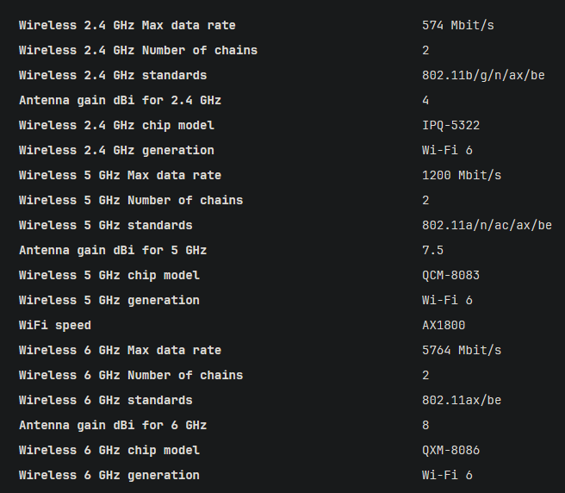
Task: Click the 'WiFi speed' label
Action: [x=54, y=326]
